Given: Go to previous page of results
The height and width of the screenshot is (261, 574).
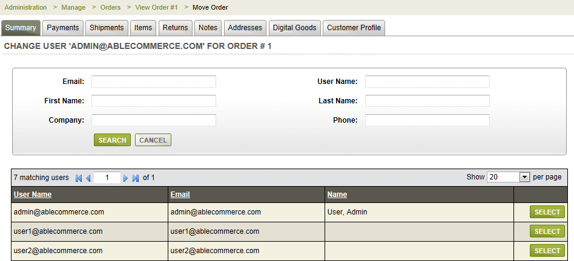Looking at the screenshot, I should (88, 178).
